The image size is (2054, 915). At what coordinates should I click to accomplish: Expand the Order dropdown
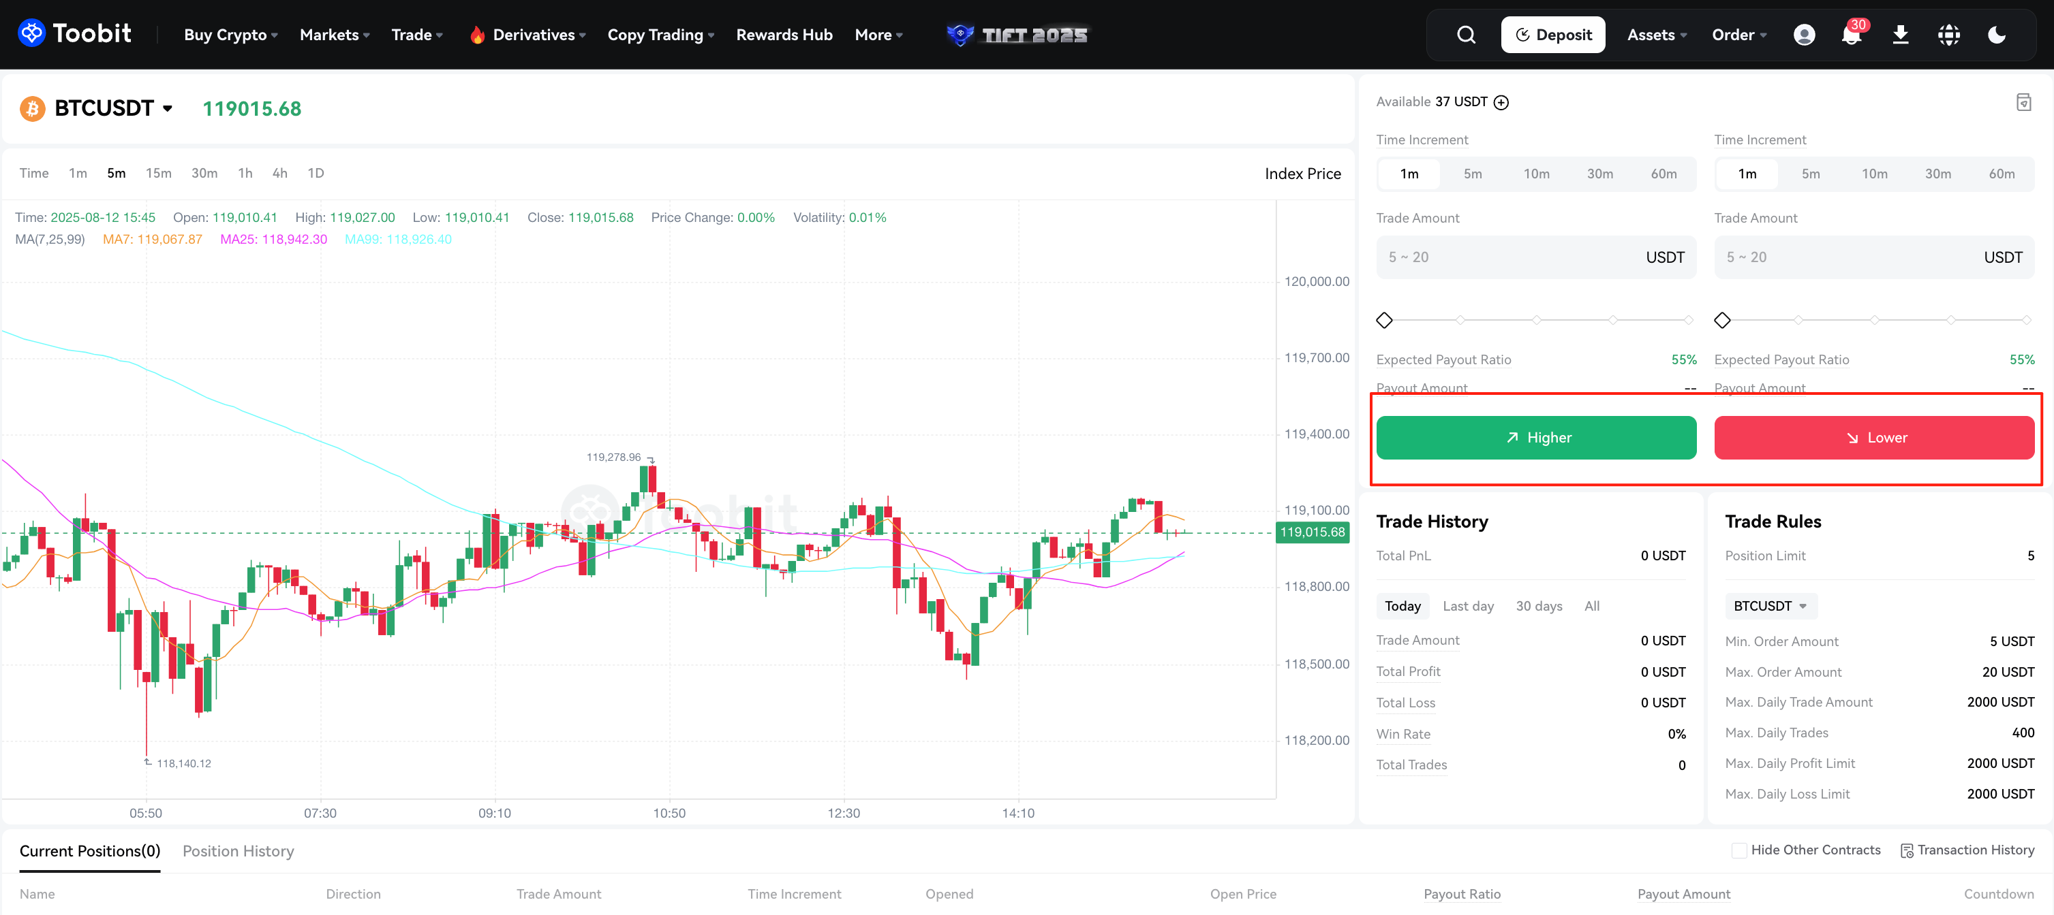[x=1738, y=34]
